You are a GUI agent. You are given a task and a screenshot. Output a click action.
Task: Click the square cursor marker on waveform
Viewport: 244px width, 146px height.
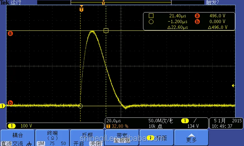(106, 30)
